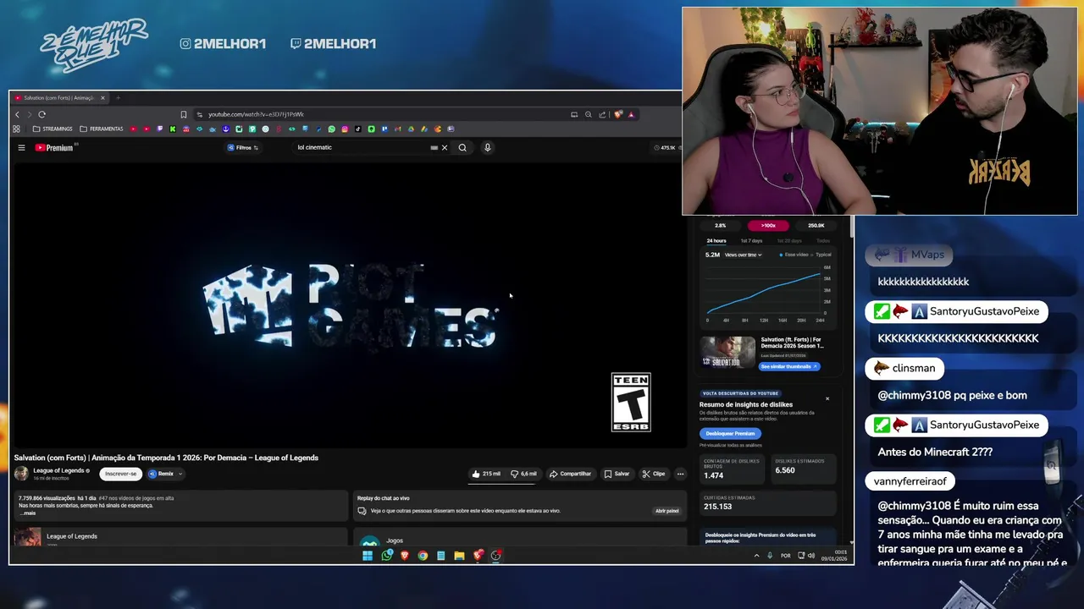Select the '24 hours' stats tab
1084x609 pixels.
point(716,241)
